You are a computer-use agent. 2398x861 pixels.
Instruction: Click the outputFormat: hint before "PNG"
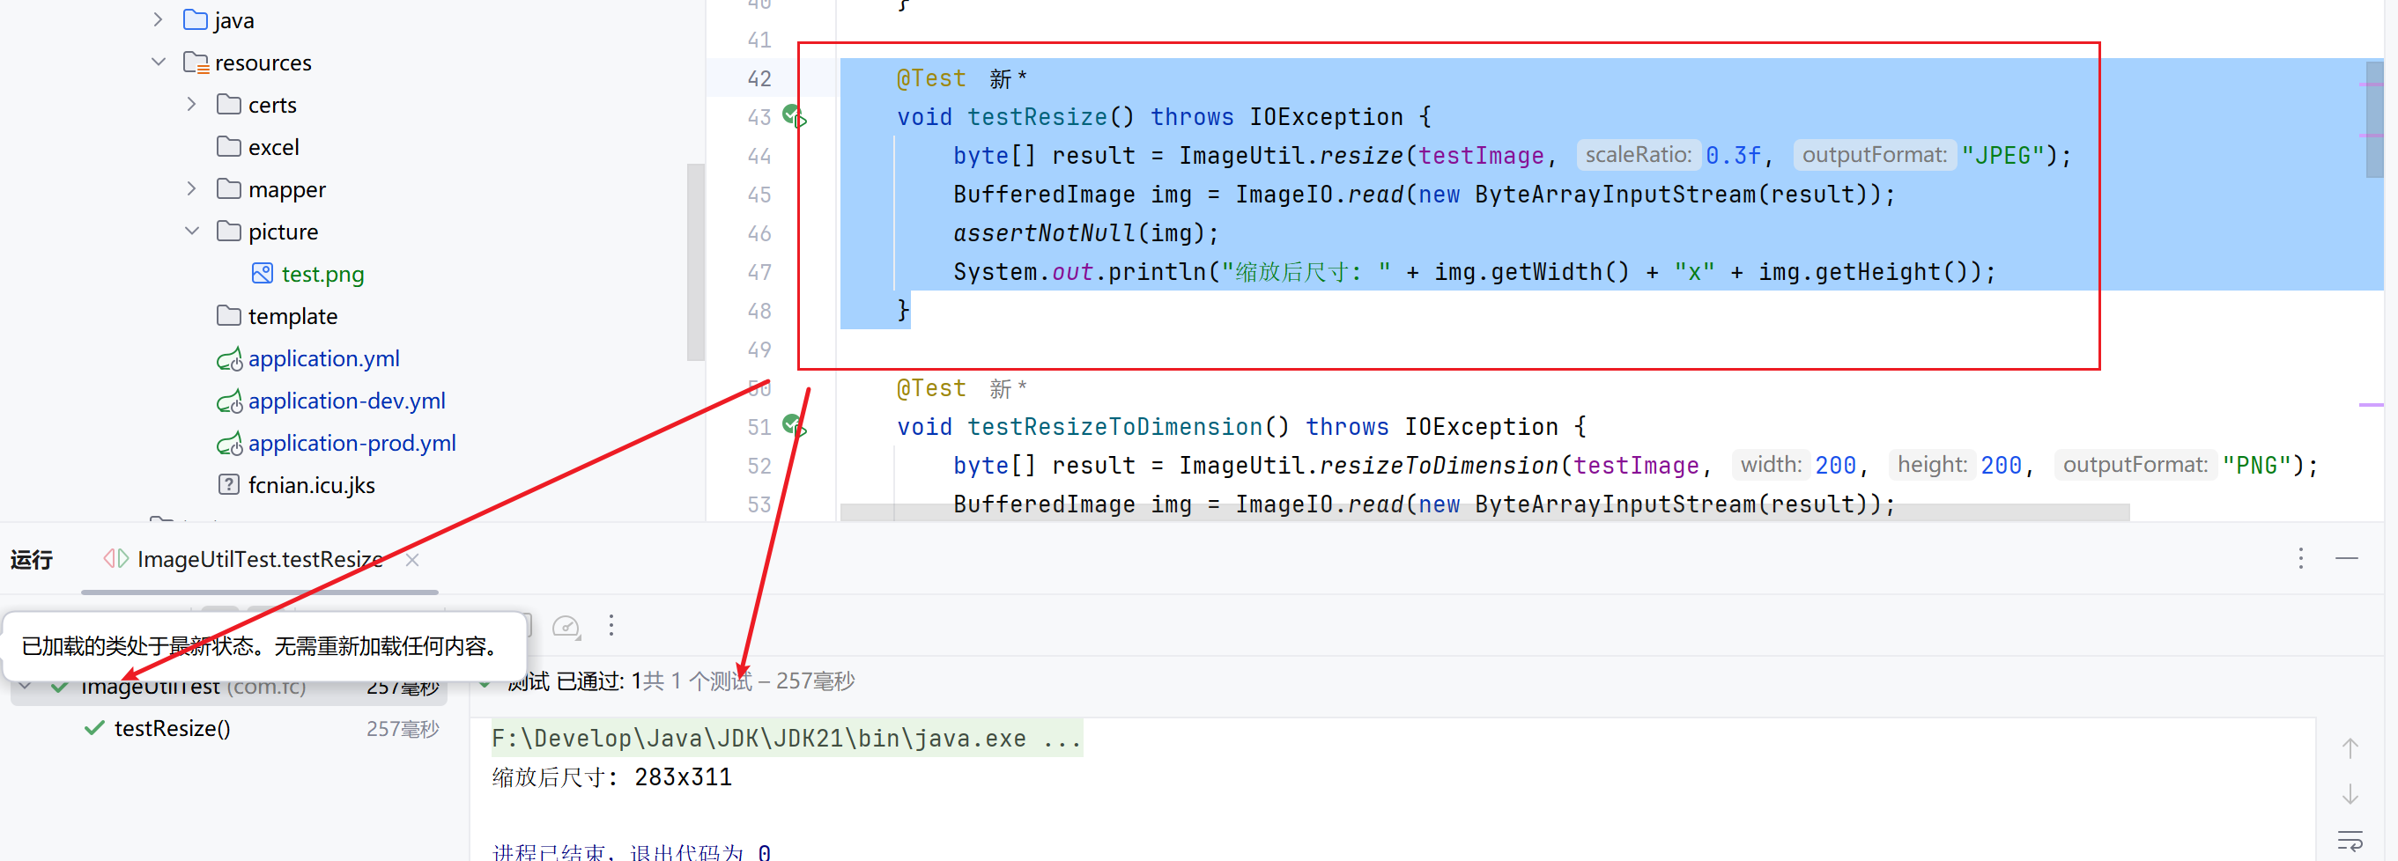(2135, 464)
